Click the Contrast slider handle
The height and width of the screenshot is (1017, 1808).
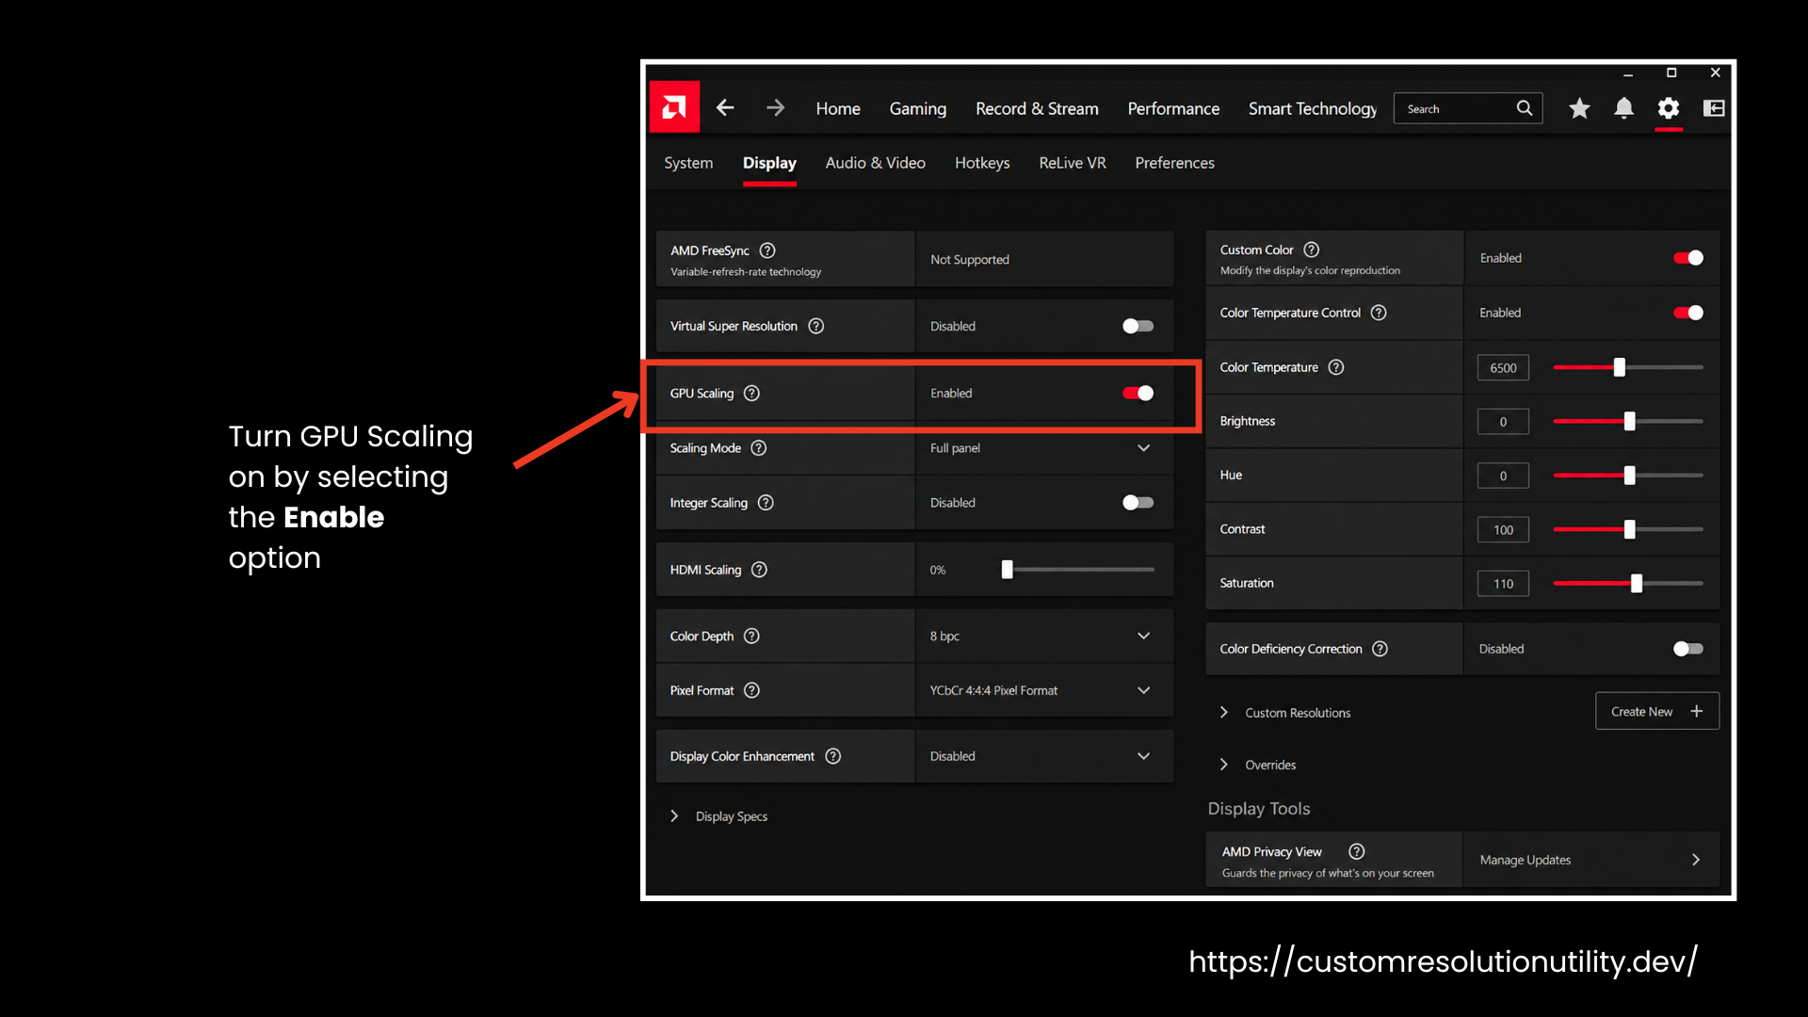[x=1630, y=529]
